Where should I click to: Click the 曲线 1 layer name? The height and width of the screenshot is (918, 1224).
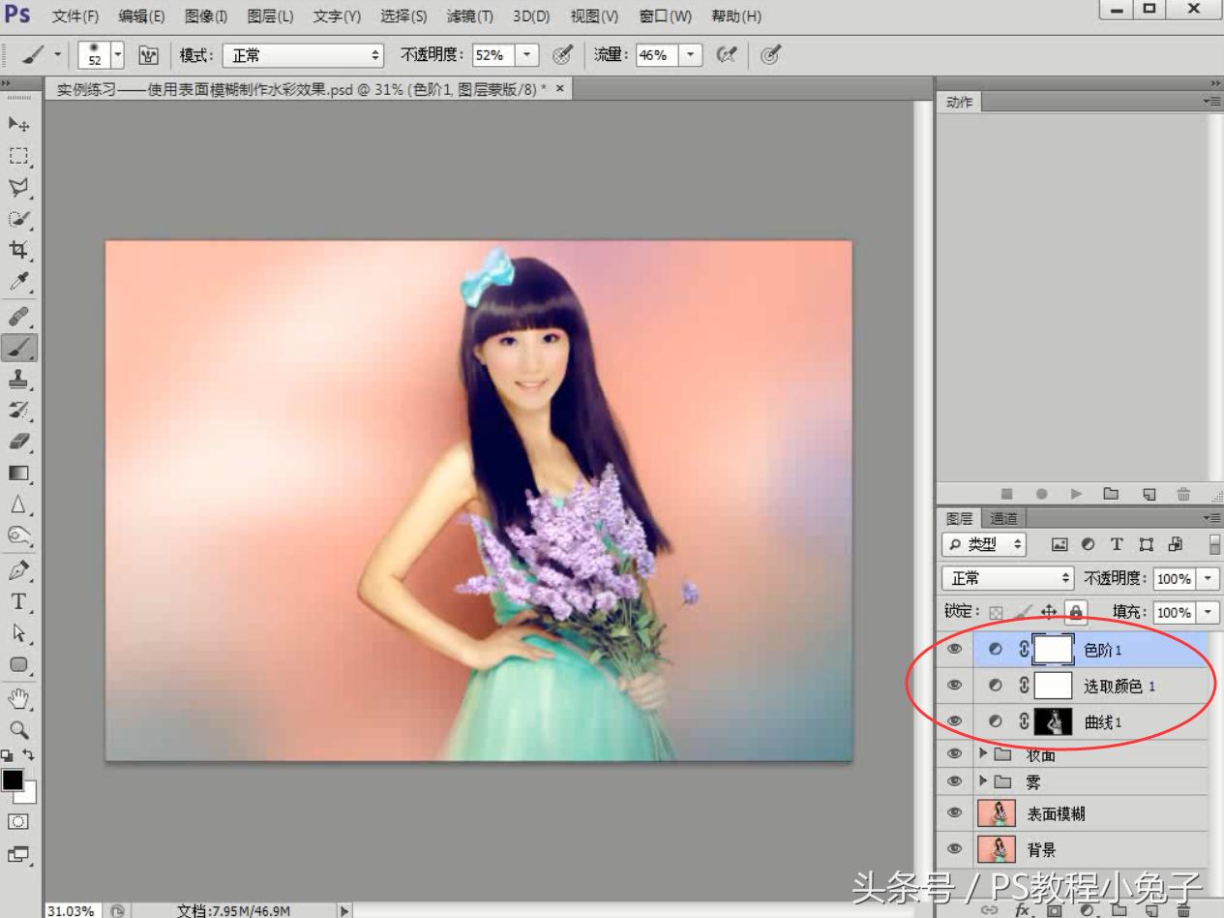coord(1103,722)
